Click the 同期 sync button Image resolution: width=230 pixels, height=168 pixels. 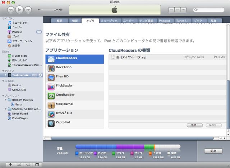pyautogui.click(x=213, y=151)
